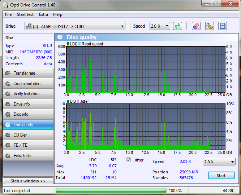Open the File menu
This screenshot has height=195, width=241.
click(8, 14)
